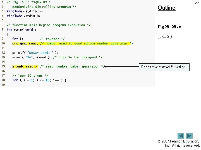Select the '#include <stdlib.h>' code line
Viewport: 201px width, 150px height.
point(25,11)
